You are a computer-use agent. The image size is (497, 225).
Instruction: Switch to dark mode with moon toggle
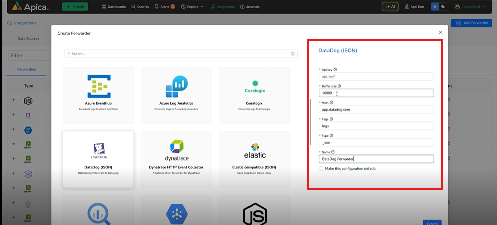click(442, 7)
